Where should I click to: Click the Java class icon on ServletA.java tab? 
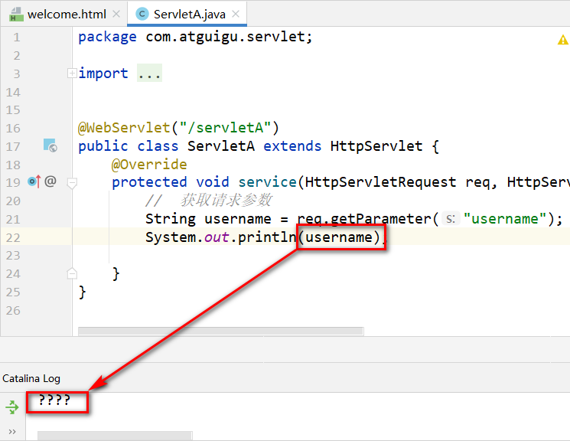tap(142, 15)
